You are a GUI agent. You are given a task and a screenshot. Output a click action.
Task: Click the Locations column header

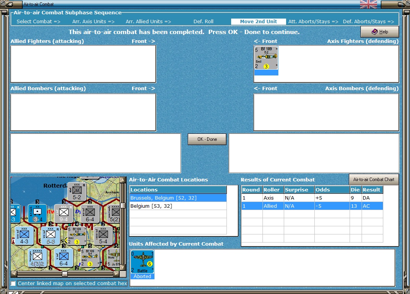click(x=178, y=190)
